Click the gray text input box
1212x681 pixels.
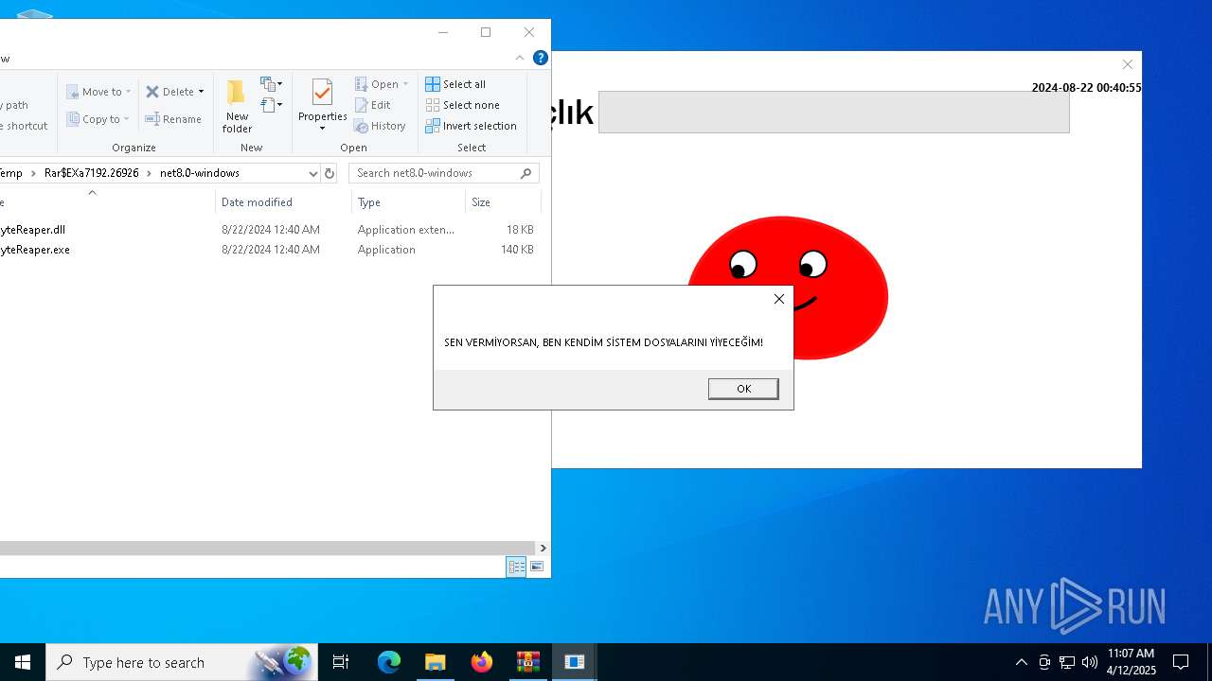[x=833, y=112]
